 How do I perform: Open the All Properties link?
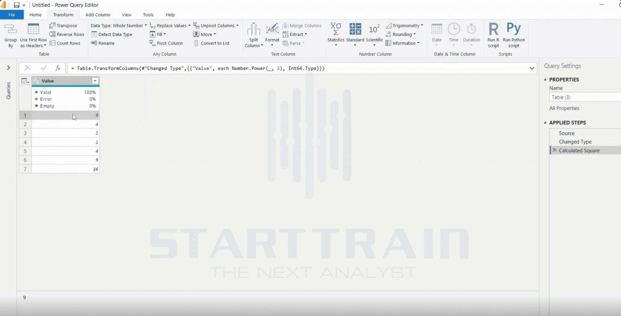point(564,108)
